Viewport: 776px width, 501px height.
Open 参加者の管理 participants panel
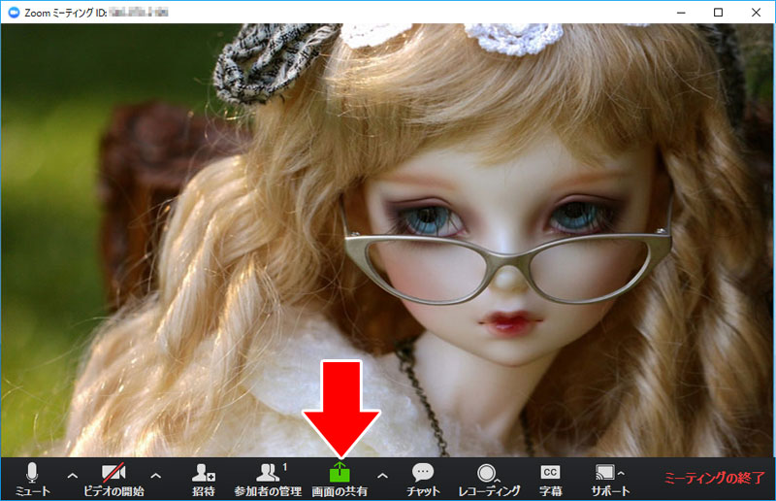(266, 473)
